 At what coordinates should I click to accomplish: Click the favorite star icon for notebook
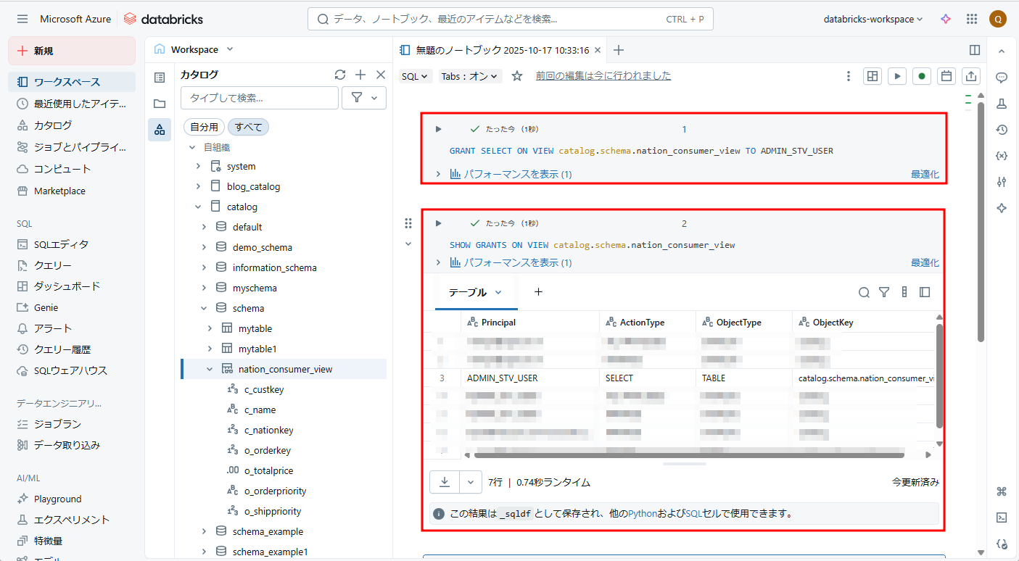coord(517,76)
